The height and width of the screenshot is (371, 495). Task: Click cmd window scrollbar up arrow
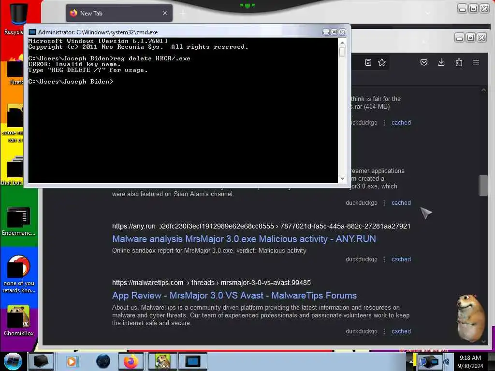coord(342,42)
